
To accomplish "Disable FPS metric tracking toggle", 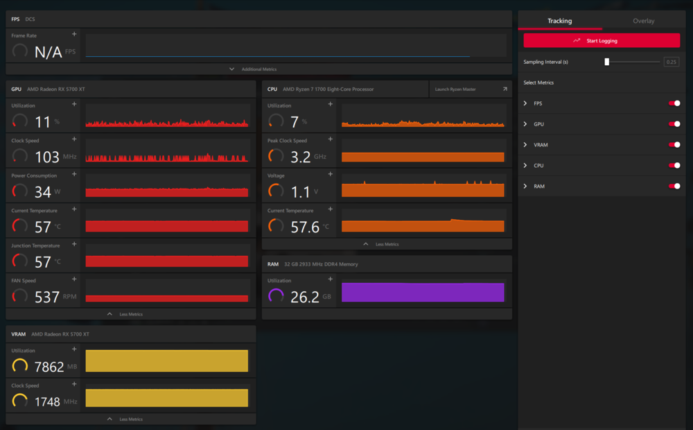I will pyautogui.click(x=674, y=103).
